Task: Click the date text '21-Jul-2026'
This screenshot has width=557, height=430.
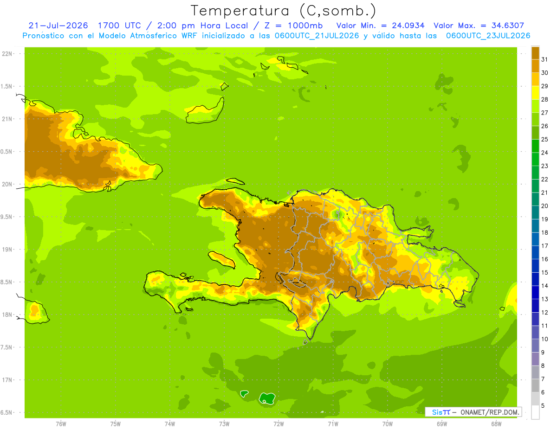Action: click(58, 25)
